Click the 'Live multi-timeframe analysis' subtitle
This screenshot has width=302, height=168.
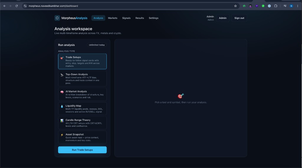click(x=88, y=33)
